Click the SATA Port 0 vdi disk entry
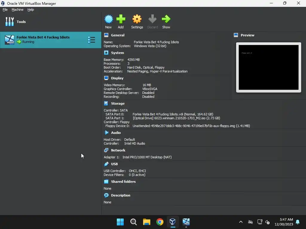This screenshot has height=229, width=306. [x=173, y=114]
